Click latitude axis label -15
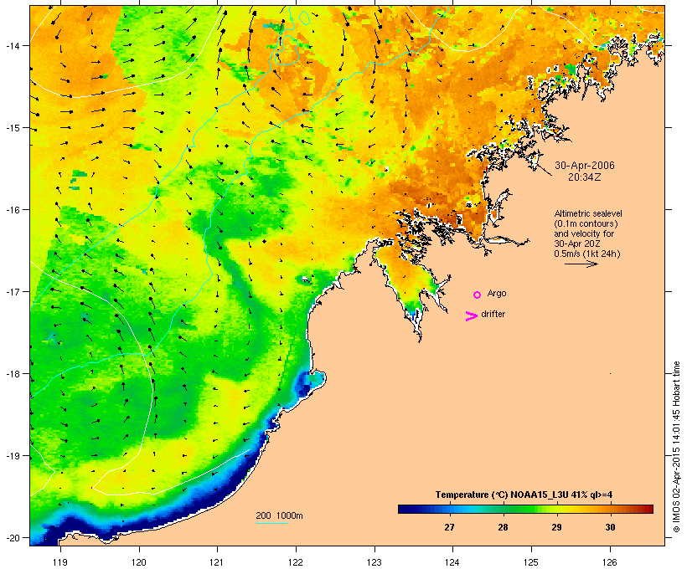This screenshot has height=569, width=687. pos(12,128)
